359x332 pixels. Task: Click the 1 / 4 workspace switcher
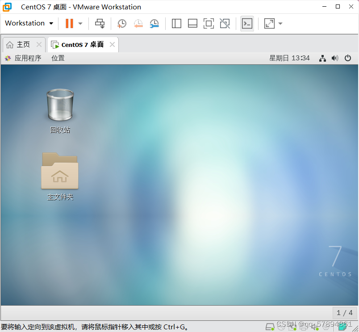pyautogui.click(x=345, y=312)
